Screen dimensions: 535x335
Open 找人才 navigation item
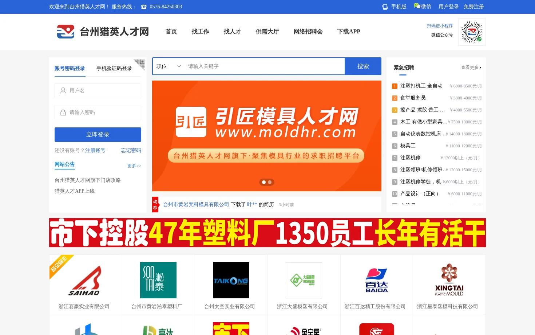[233, 32]
